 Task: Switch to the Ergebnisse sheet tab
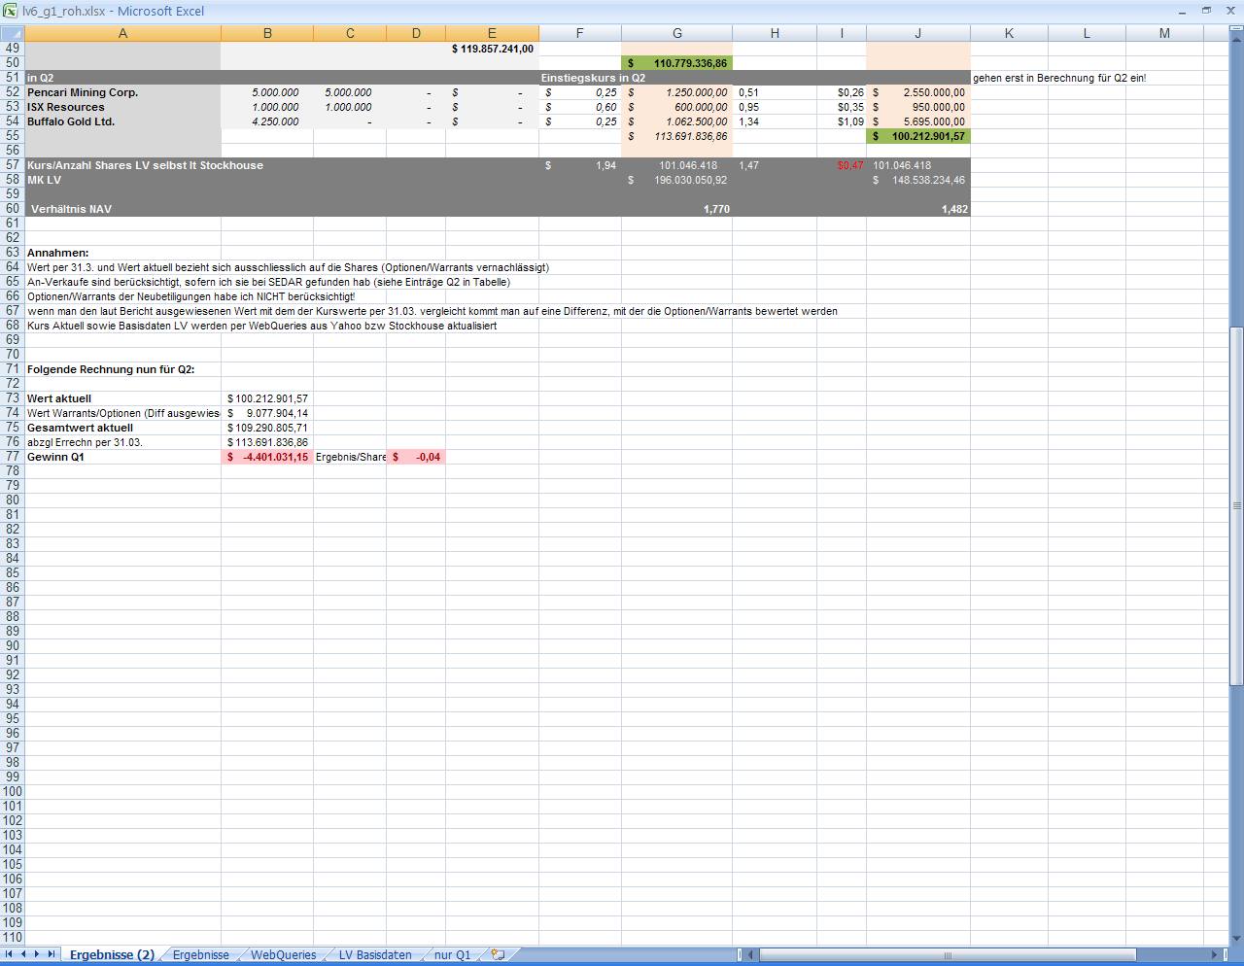click(200, 954)
